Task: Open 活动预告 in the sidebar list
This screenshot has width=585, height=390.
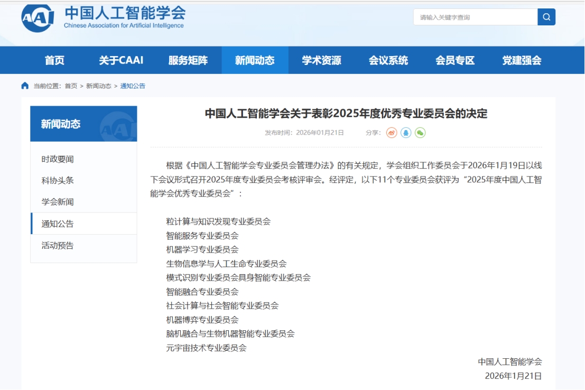Action: 58,245
